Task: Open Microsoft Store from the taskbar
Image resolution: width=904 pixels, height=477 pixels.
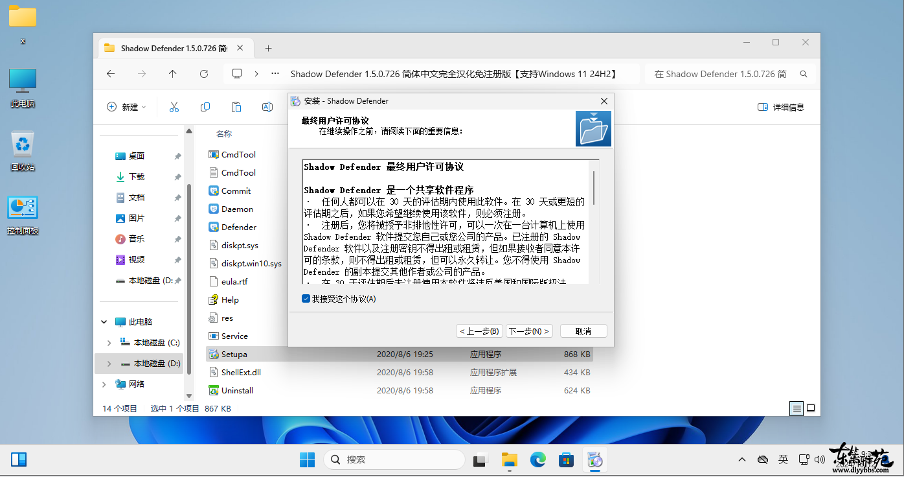Action: coord(567,460)
